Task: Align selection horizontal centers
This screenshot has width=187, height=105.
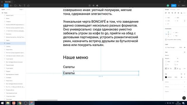Action: [x=169, y=13]
